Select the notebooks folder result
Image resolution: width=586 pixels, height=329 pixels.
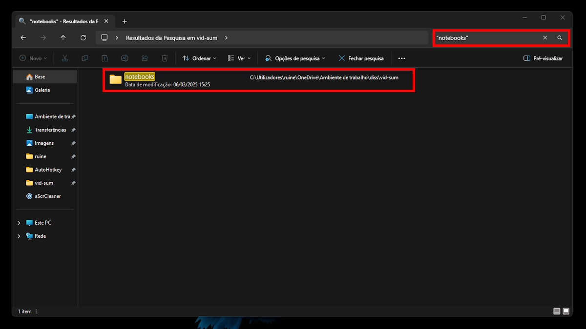[x=140, y=77]
